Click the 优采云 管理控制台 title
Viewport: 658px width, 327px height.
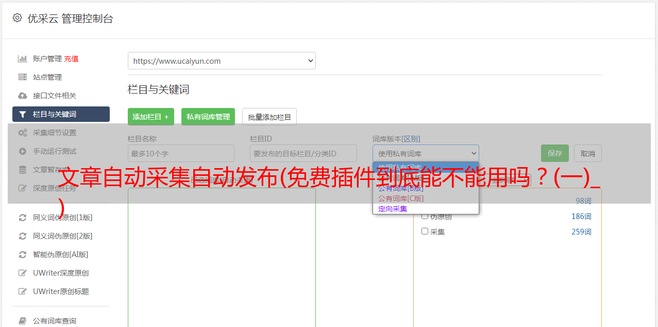coord(70,19)
